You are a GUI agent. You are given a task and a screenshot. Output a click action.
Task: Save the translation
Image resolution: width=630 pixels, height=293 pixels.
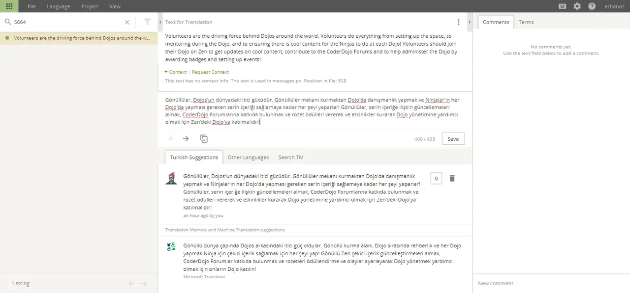point(453,139)
